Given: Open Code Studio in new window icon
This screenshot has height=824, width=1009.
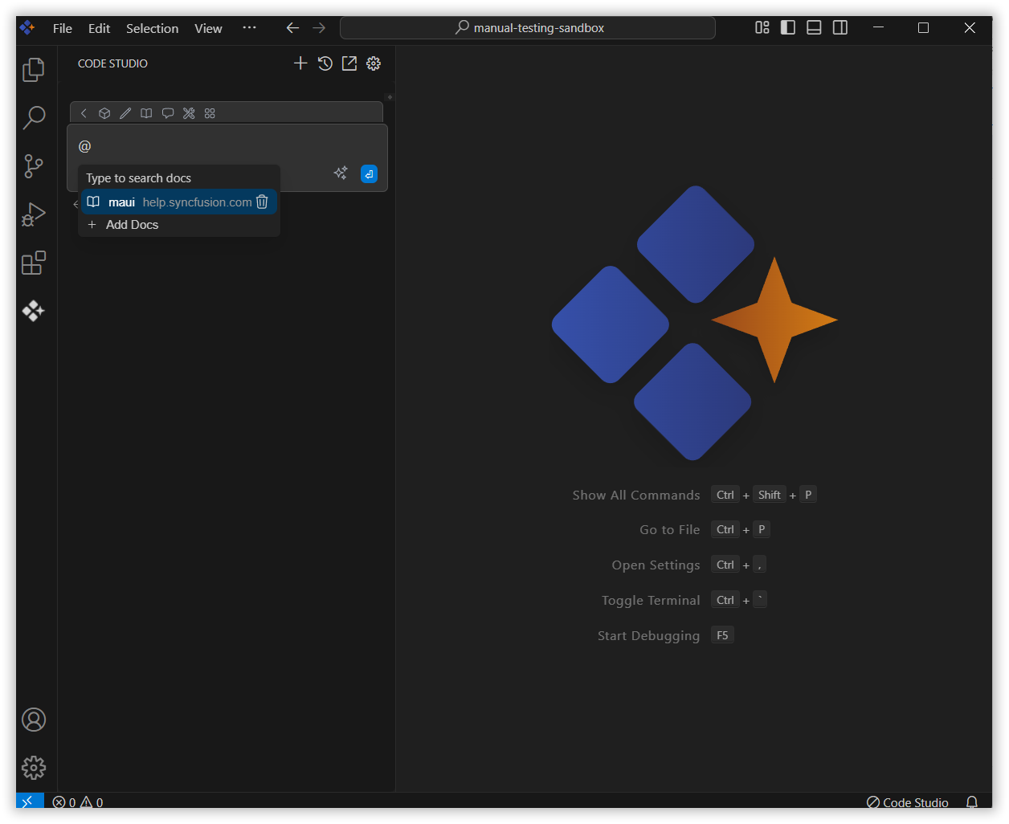Looking at the screenshot, I should pyautogui.click(x=349, y=63).
